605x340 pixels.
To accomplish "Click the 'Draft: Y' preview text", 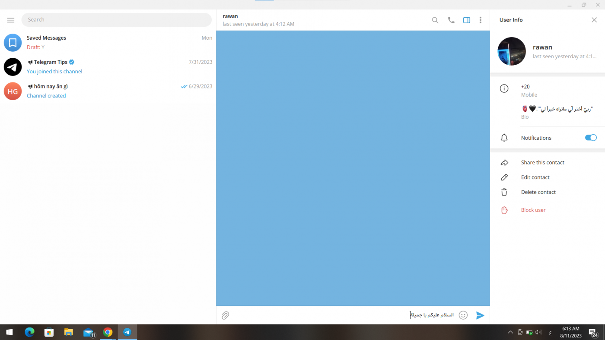I will [x=35, y=47].
